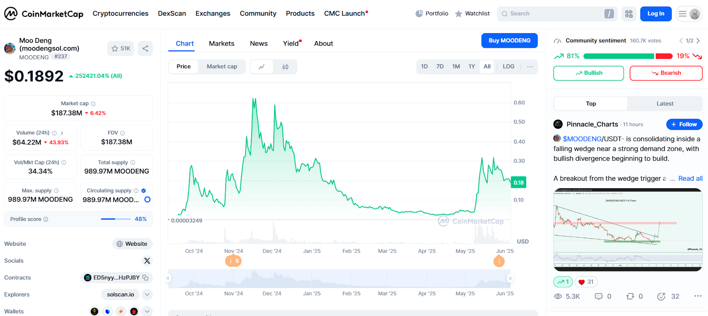This screenshot has width=708, height=316.
Task: Expand the Explorers dropdown chevron
Action: [147, 294]
